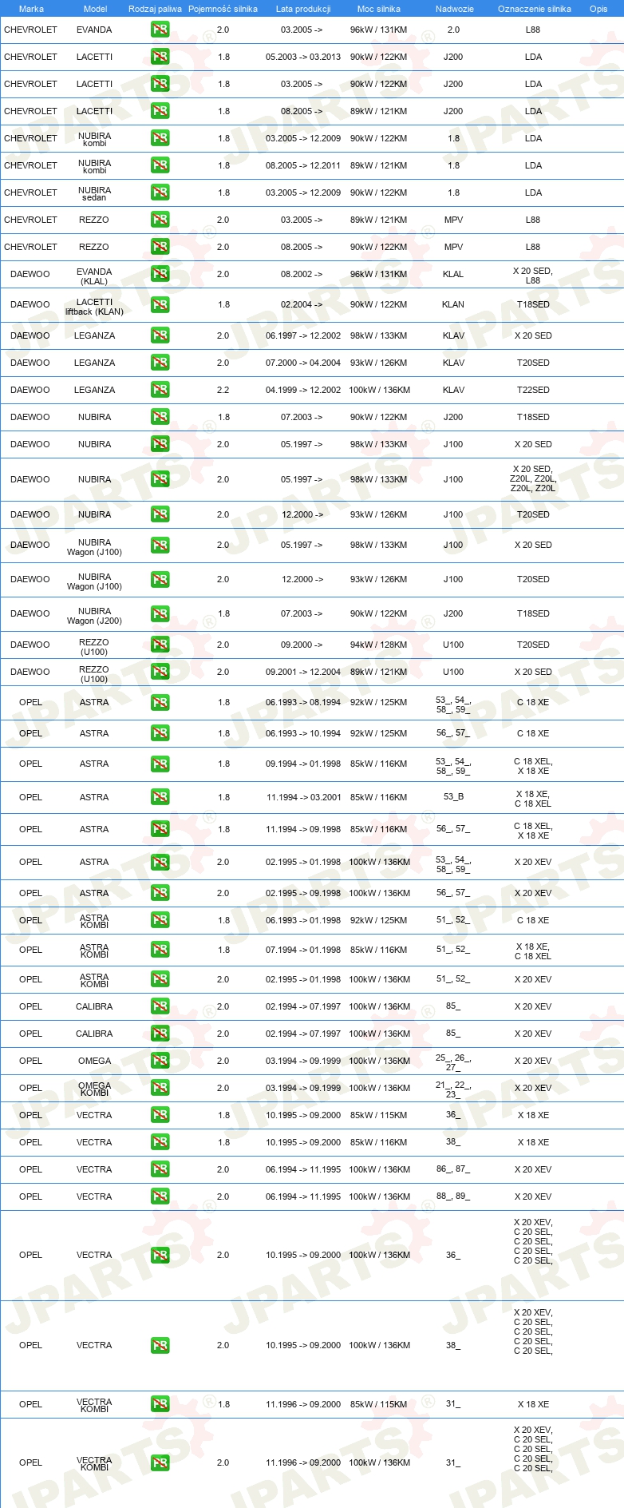Click the Marka column header
This screenshot has height=1508, width=624.
coord(31,9)
